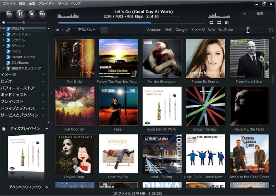Expand the アクションウィンドウ chevron
276x196 pixels.
[x=47, y=187]
